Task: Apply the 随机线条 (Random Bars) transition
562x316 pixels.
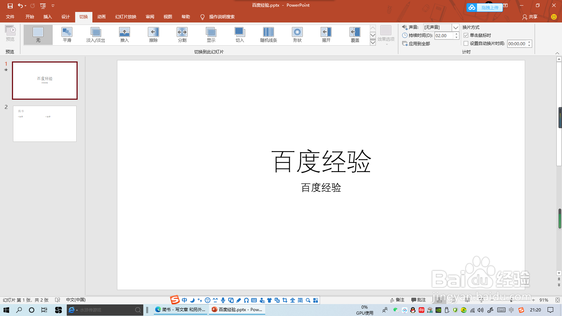Action: (268, 35)
